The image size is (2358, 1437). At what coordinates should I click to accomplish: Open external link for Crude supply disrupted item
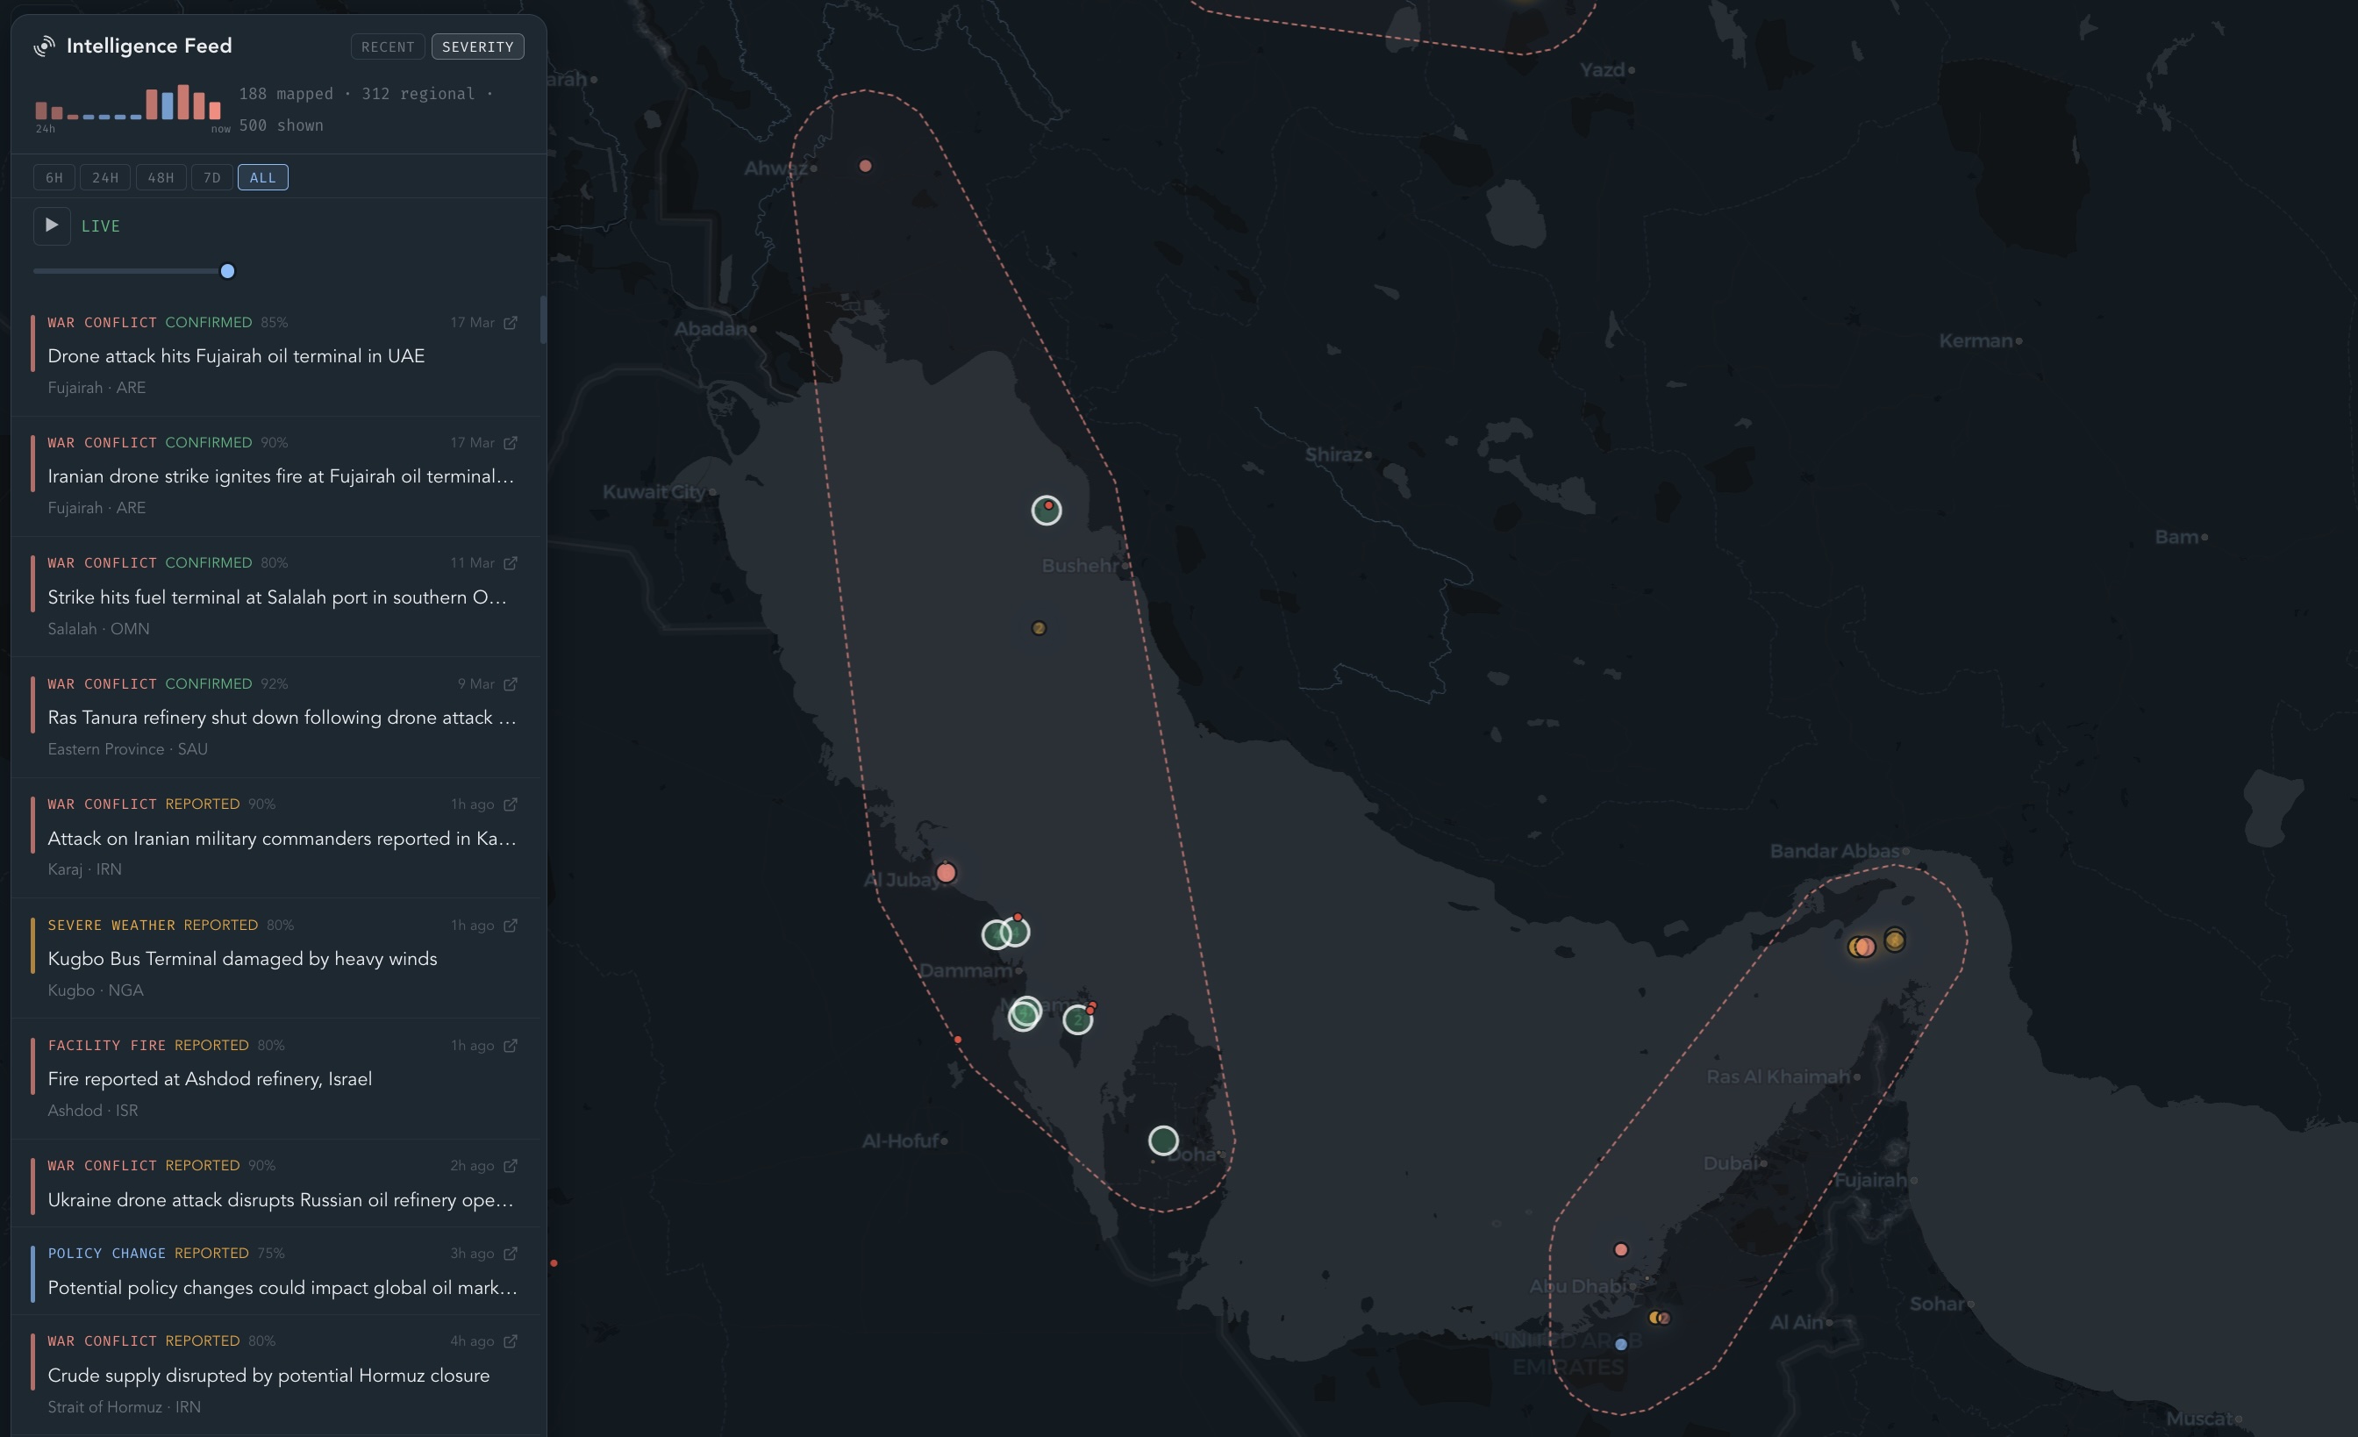[x=510, y=1341]
